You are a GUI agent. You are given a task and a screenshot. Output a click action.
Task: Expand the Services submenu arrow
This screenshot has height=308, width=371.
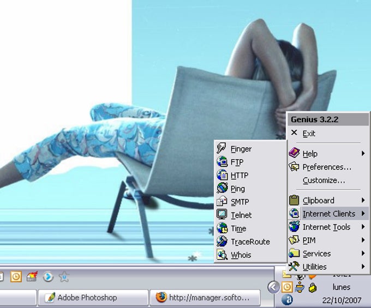pos(363,253)
